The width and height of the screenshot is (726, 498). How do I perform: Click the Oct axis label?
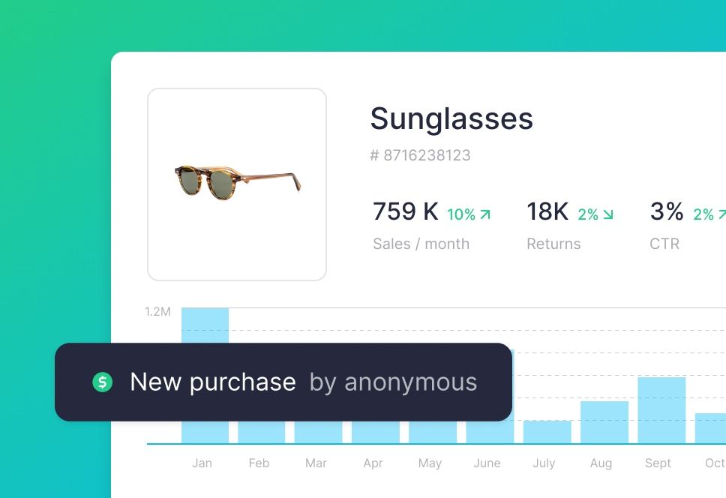[x=715, y=463]
